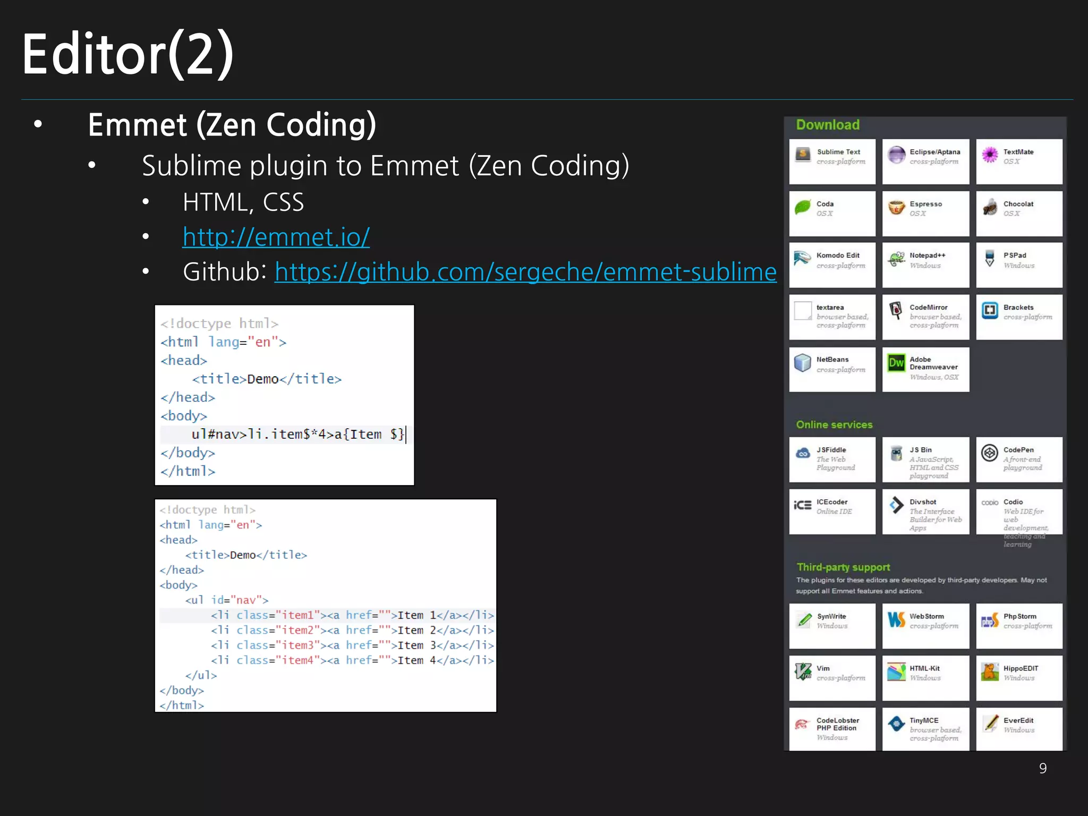1088x816 pixels.
Task: Click the 'Emmet (Zen Coding)' bullet heading
Action: (x=232, y=125)
